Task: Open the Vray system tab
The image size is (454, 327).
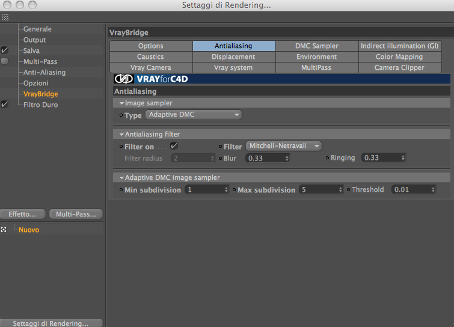Action: click(234, 67)
